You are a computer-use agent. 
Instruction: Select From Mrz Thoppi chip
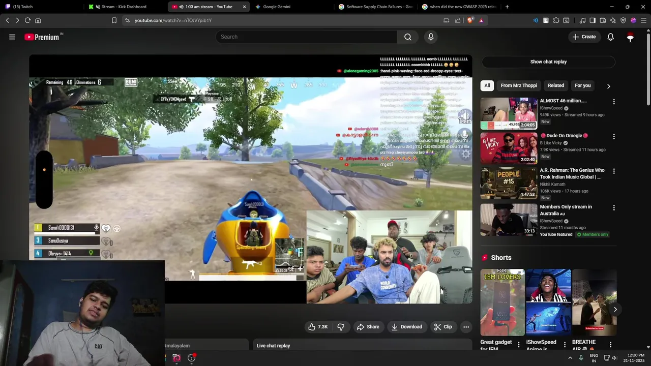[x=519, y=85]
